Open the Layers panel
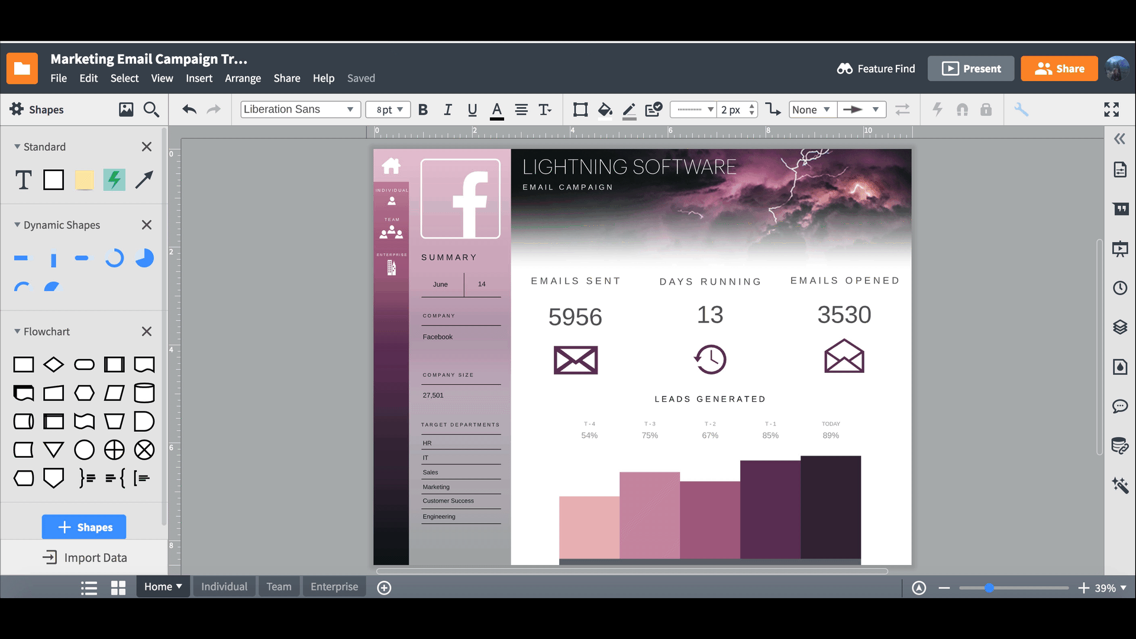This screenshot has width=1136, height=639. 1120,327
